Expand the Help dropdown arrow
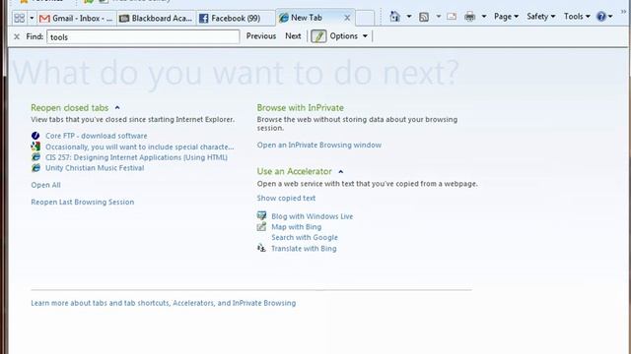631x354 pixels. click(x=610, y=17)
